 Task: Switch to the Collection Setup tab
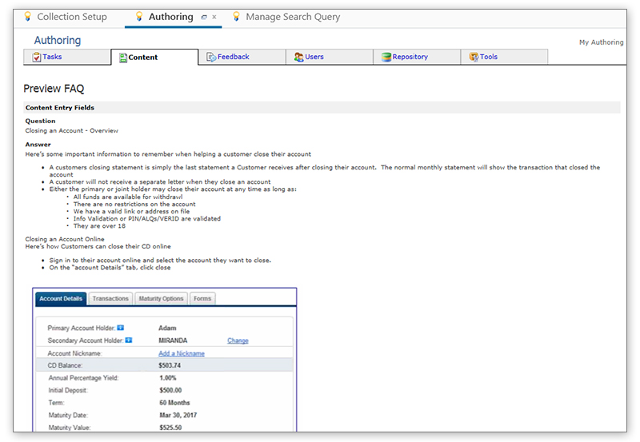click(71, 17)
